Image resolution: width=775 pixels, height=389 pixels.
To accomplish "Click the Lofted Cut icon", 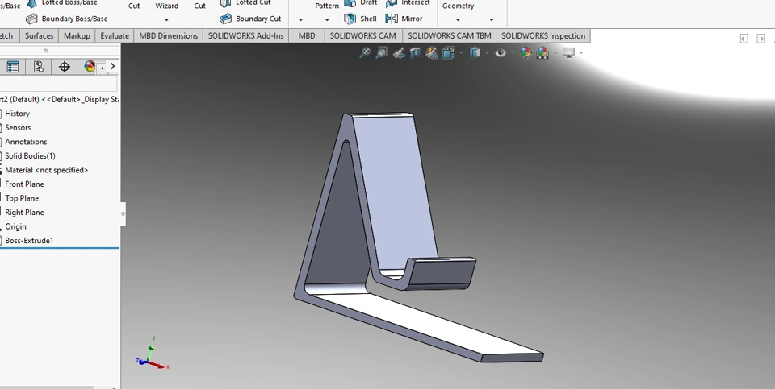I will click(226, 3).
